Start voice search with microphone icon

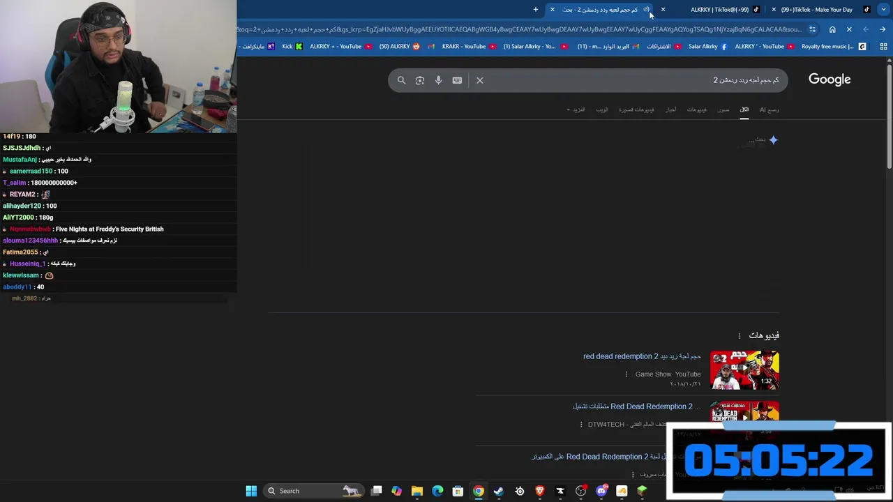coord(438,80)
